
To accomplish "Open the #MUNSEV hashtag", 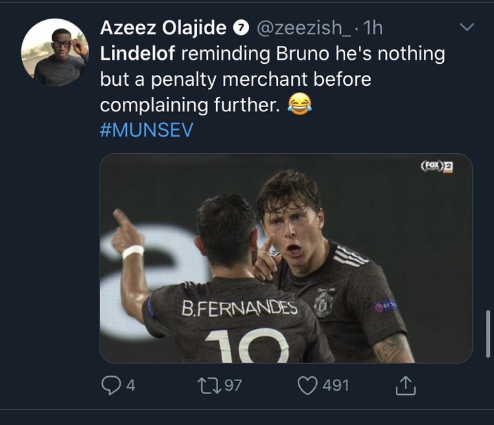I will (147, 130).
